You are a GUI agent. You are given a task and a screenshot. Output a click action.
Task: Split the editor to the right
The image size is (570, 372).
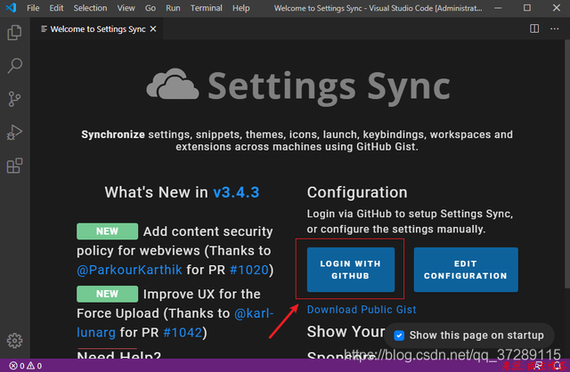click(x=534, y=28)
